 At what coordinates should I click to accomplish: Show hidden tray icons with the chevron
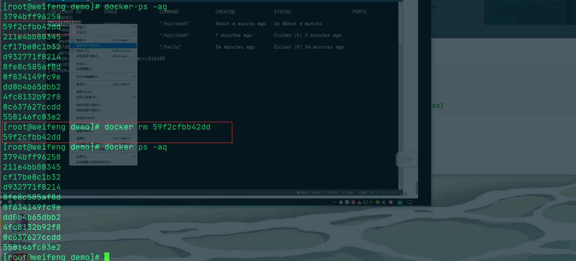(x=335, y=202)
